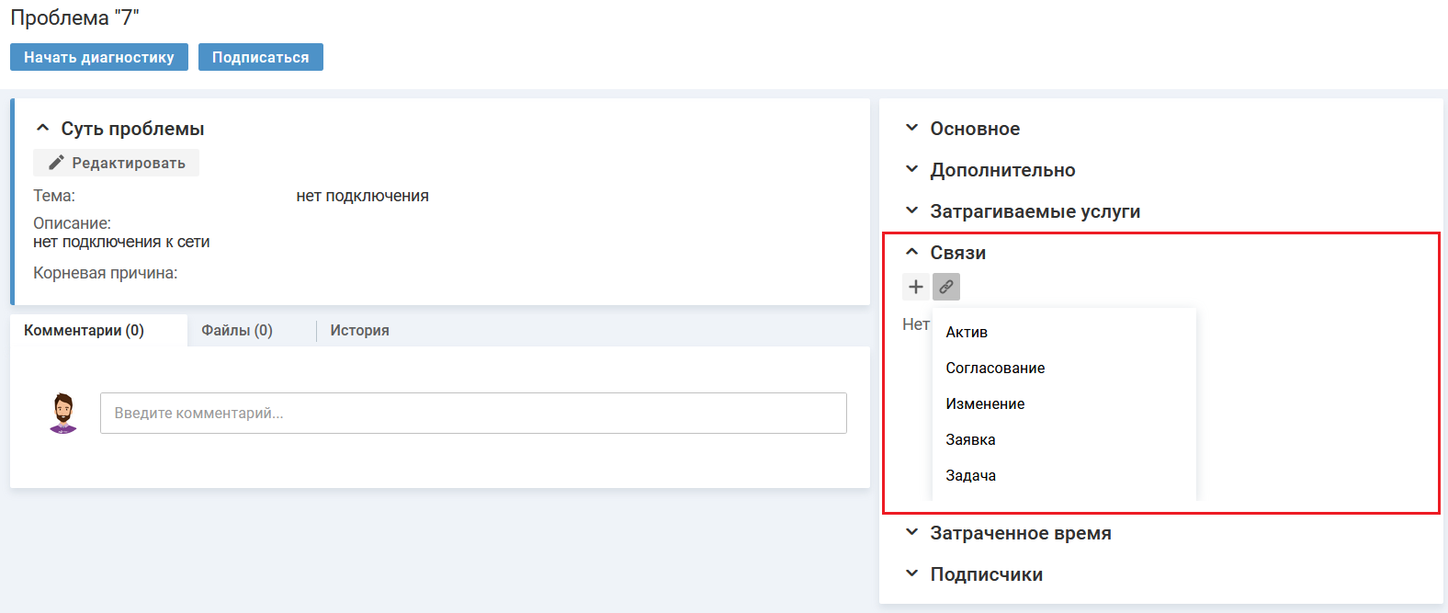
Task: Select Актив from the link menu
Action: pos(967,333)
